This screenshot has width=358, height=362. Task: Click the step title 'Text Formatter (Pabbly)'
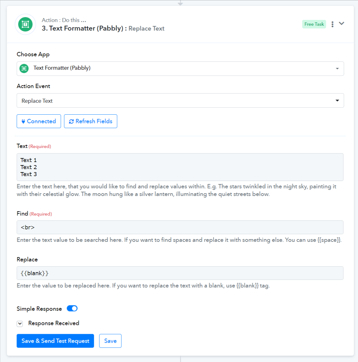tap(86, 28)
